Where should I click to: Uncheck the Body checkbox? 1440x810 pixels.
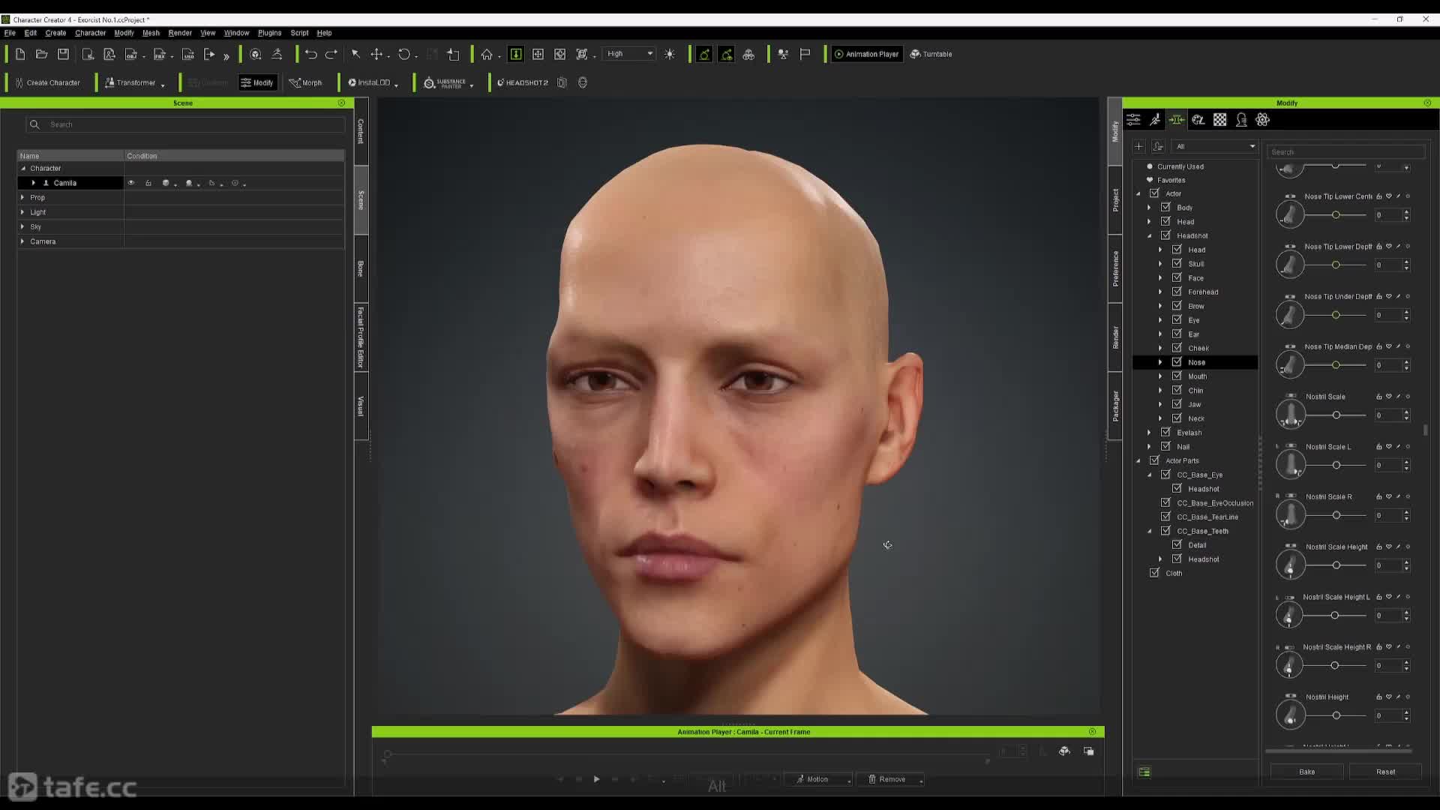pyautogui.click(x=1165, y=207)
